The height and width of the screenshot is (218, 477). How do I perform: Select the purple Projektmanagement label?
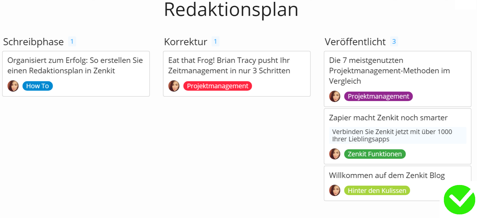(x=378, y=96)
